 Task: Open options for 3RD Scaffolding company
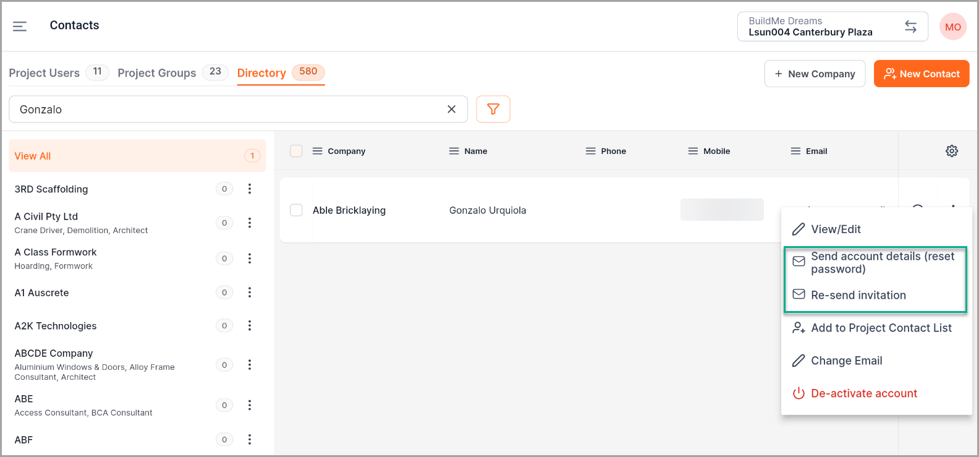click(x=250, y=189)
